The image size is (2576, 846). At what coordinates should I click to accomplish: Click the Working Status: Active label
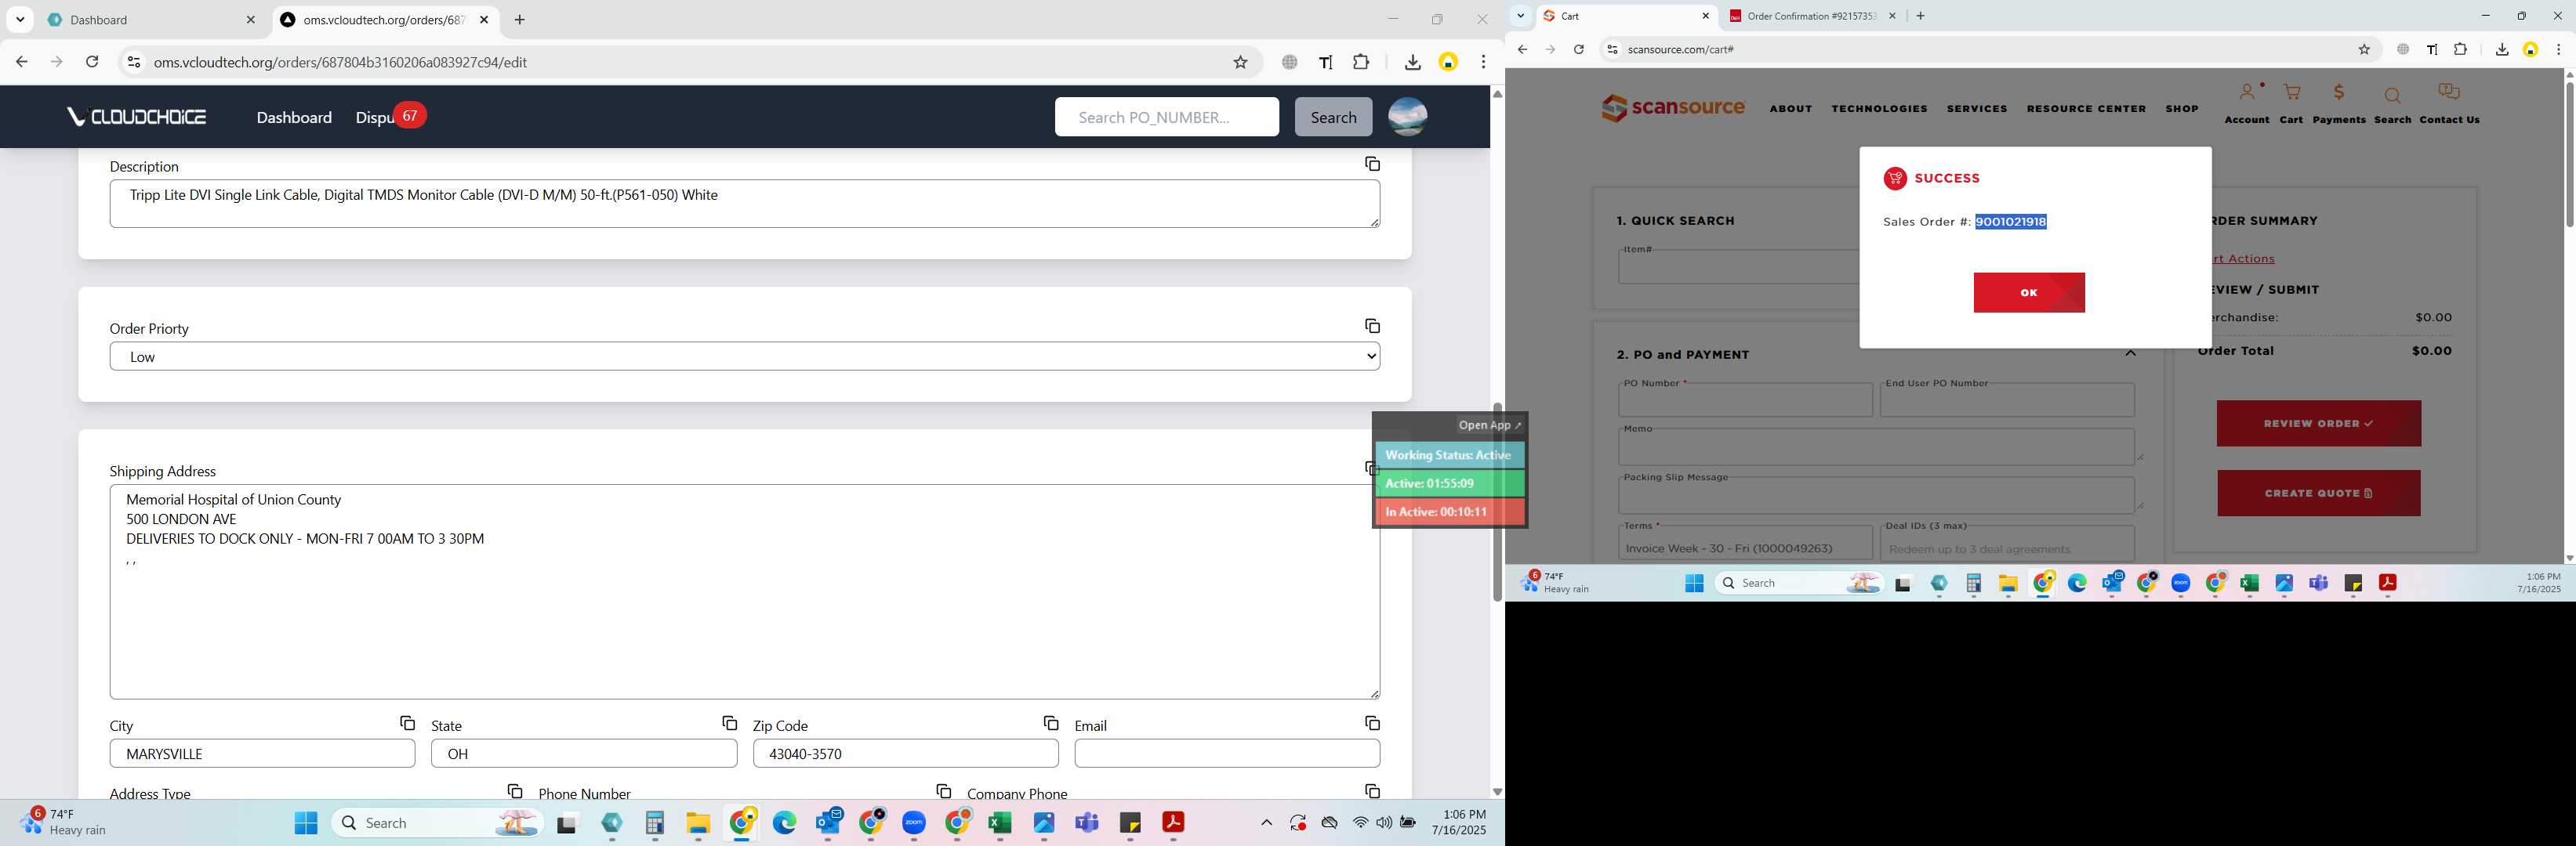coord(1449,454)
